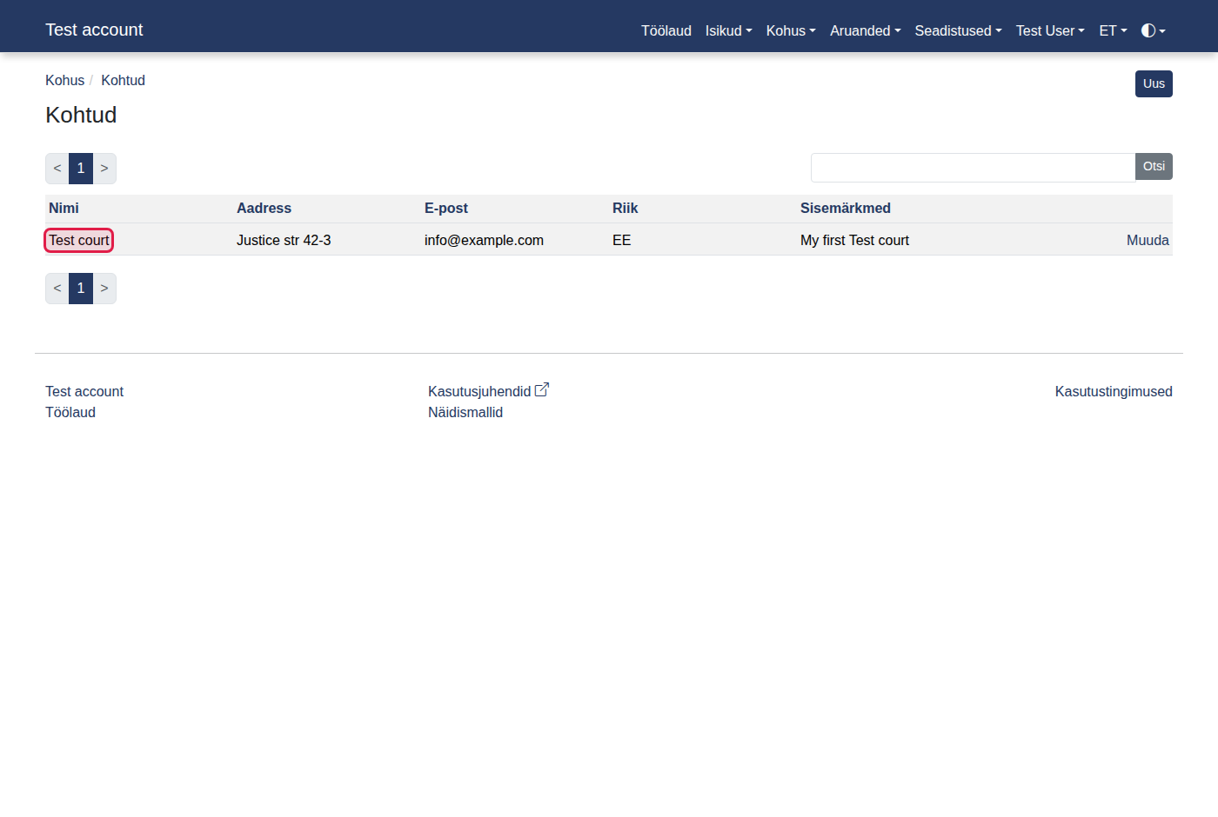Click next page arrow in top pagination
This screenshot has width=1218, height=817.
click(x=104, y=168)
